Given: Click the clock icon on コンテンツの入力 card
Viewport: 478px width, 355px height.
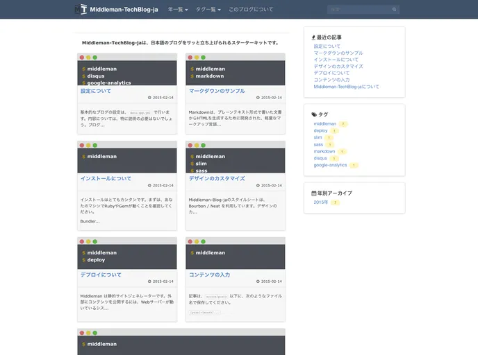Looking at the screenshot, I should coord(258,282).
